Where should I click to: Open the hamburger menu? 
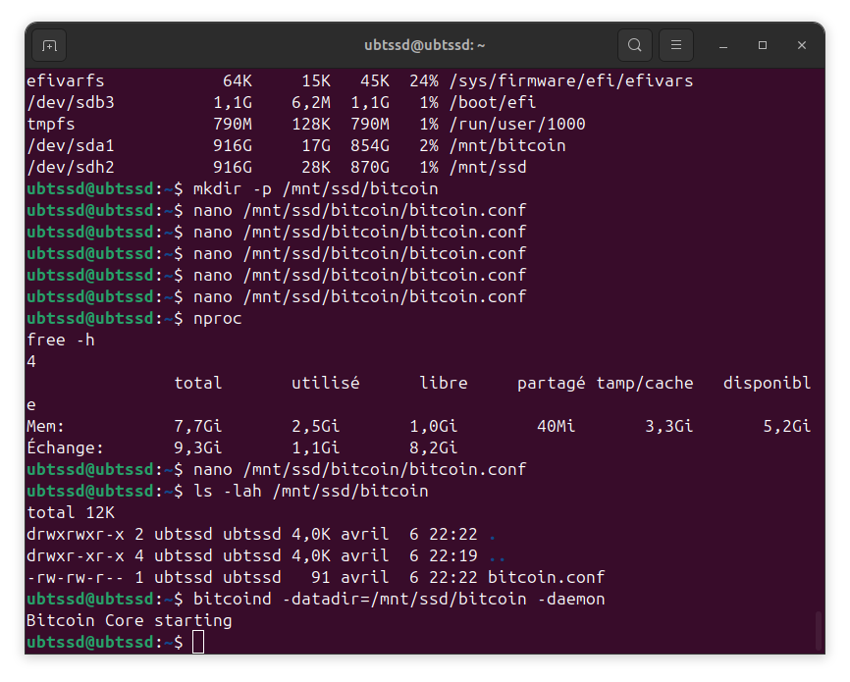click(675, 45)
